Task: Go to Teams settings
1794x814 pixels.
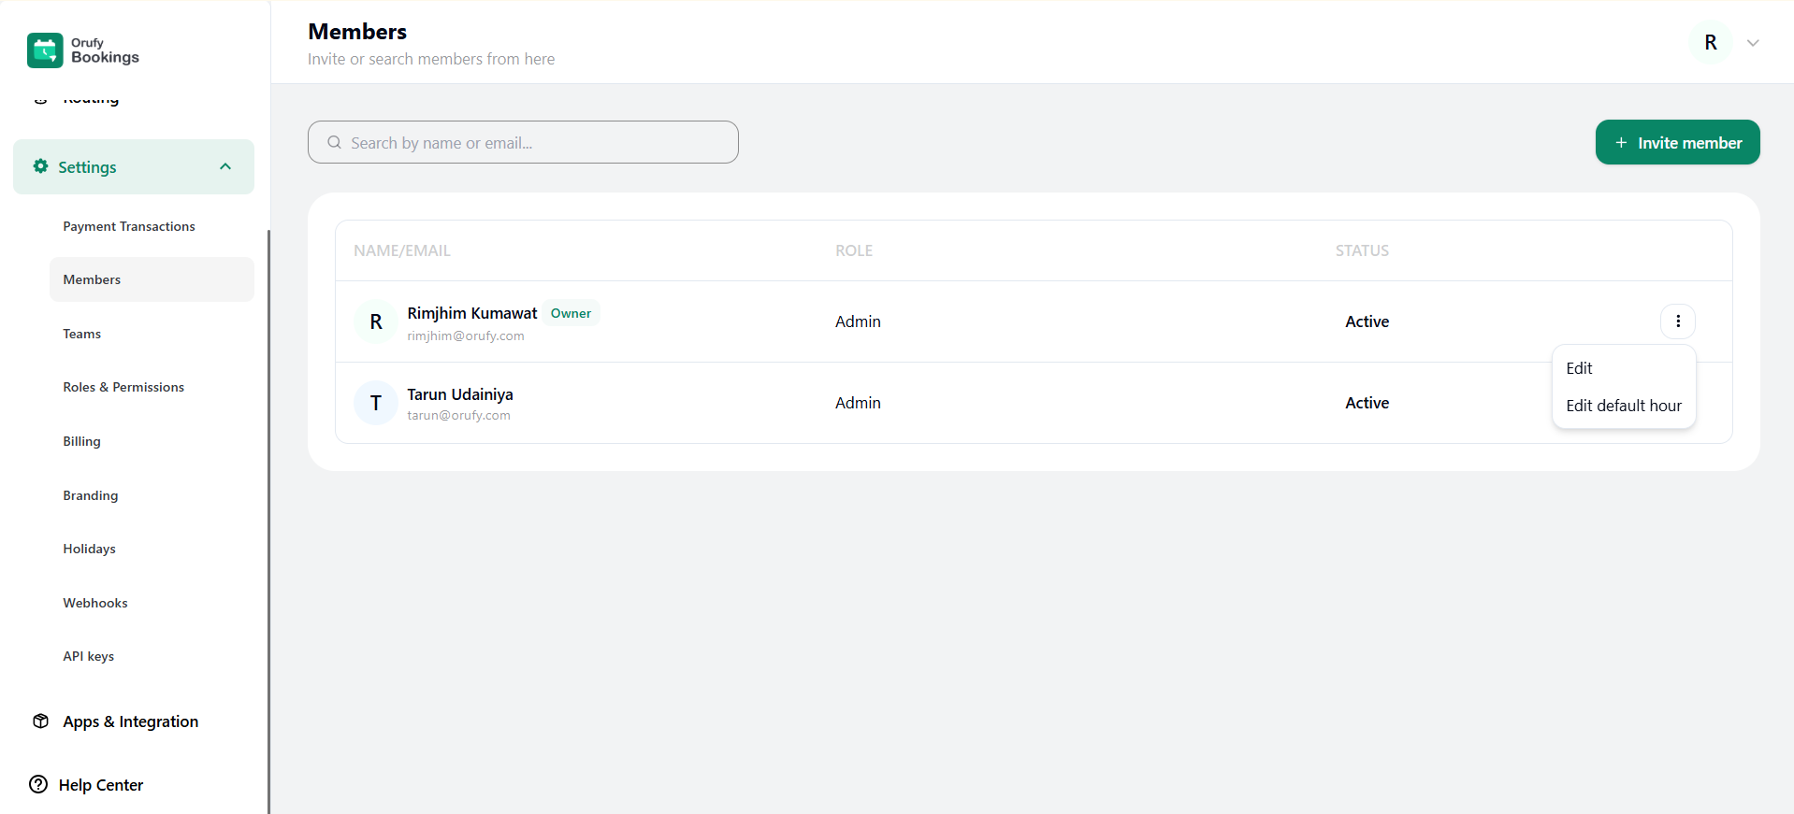Action: 82,334
